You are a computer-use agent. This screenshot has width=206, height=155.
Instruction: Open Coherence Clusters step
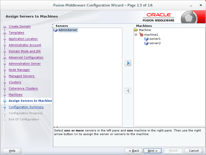pyautogui.click(x=23, y=88)
